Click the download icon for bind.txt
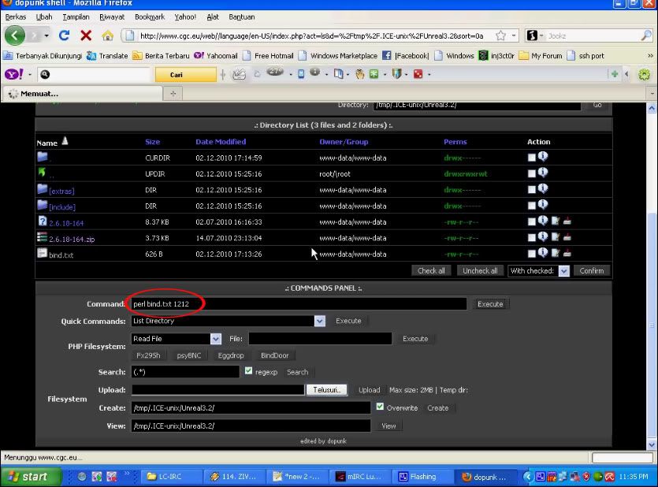 [567, 253]
